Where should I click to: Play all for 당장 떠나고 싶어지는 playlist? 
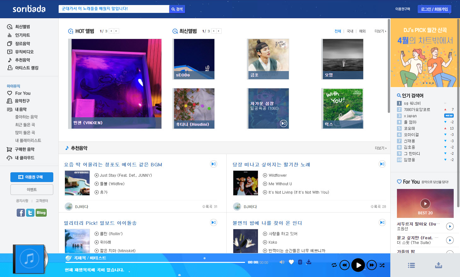[382, 164]
